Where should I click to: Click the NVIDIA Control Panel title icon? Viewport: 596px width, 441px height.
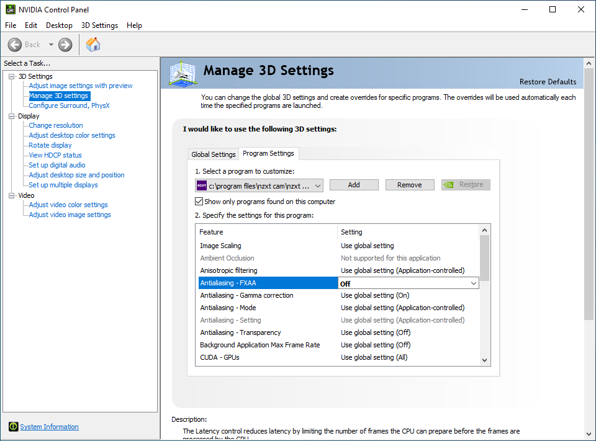point(10,9)
